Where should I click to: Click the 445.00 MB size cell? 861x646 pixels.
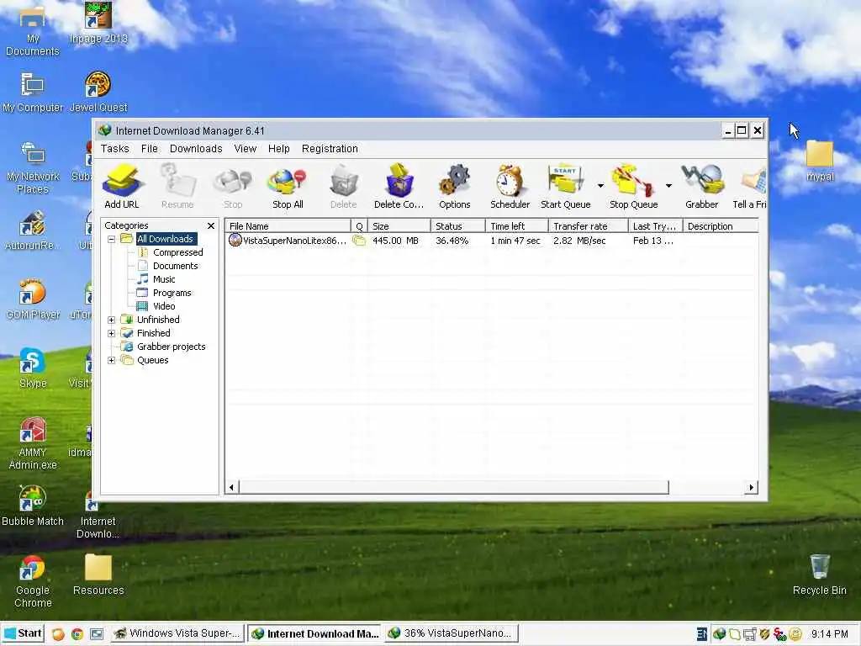[395, 241]
